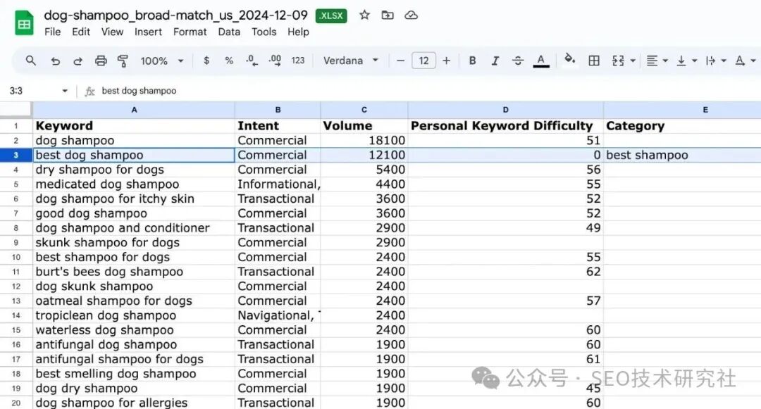761x409 pixels.
Task: Toggle strikethrough formatting
Action: [518, 61]
